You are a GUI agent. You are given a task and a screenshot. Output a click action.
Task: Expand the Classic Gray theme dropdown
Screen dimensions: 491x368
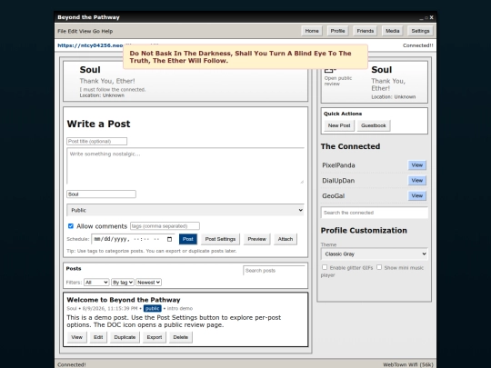coord(375,254)
